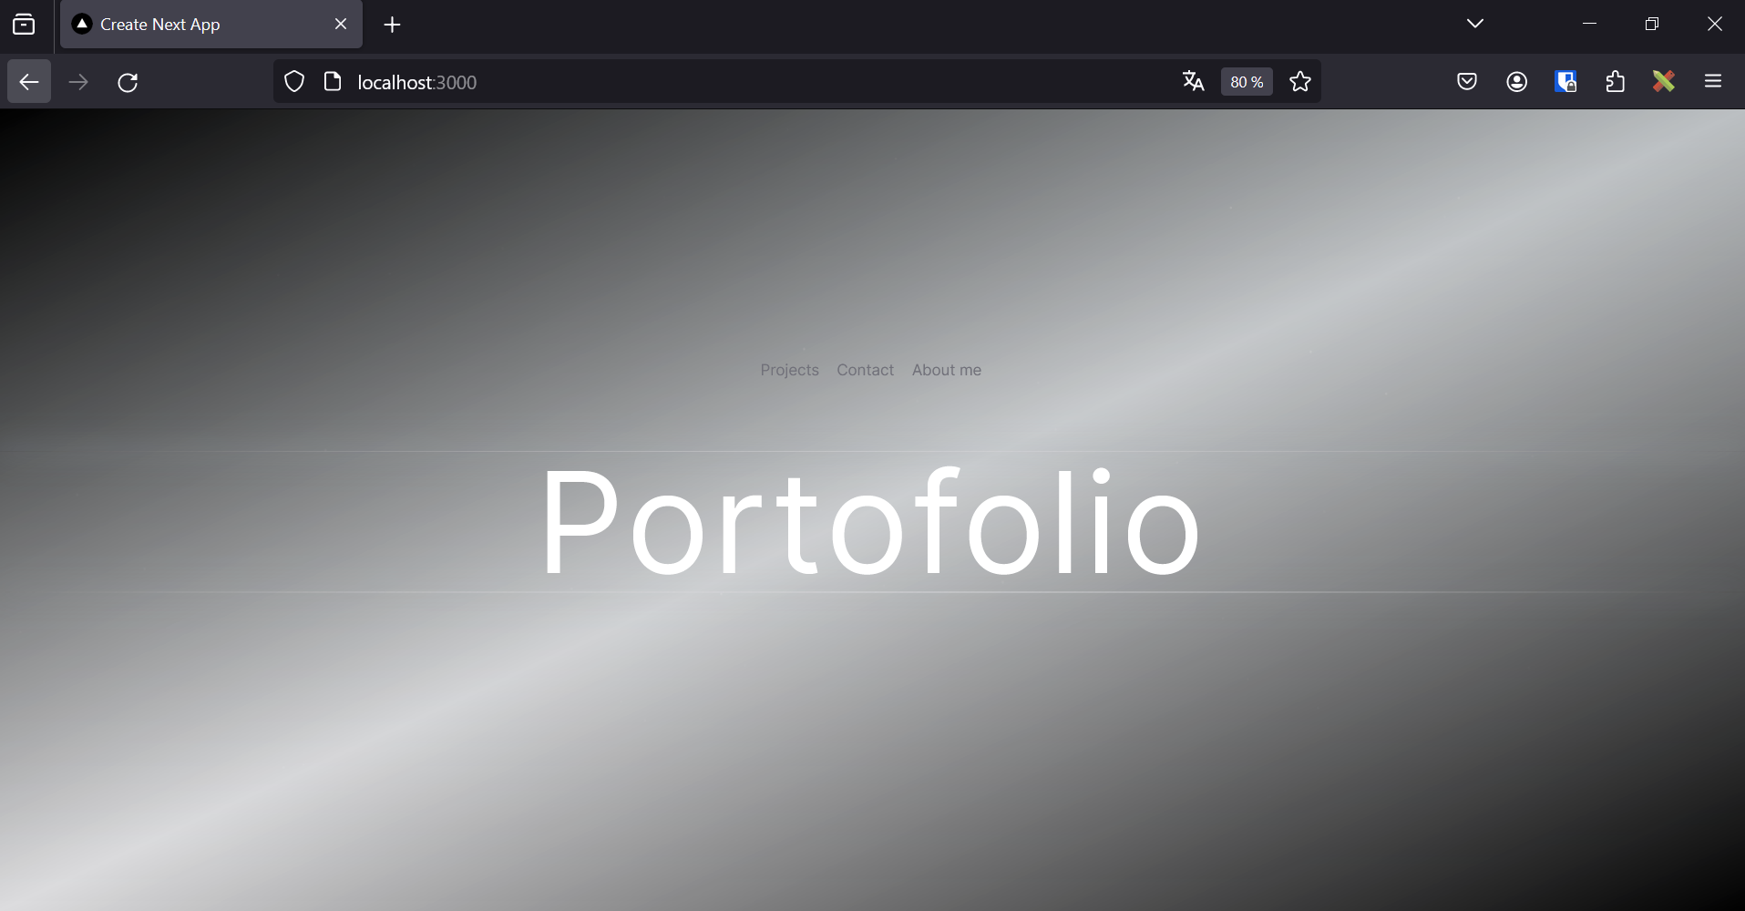Open the Projects link
This screenshot has height=911, width=1745.
point(789,370)
